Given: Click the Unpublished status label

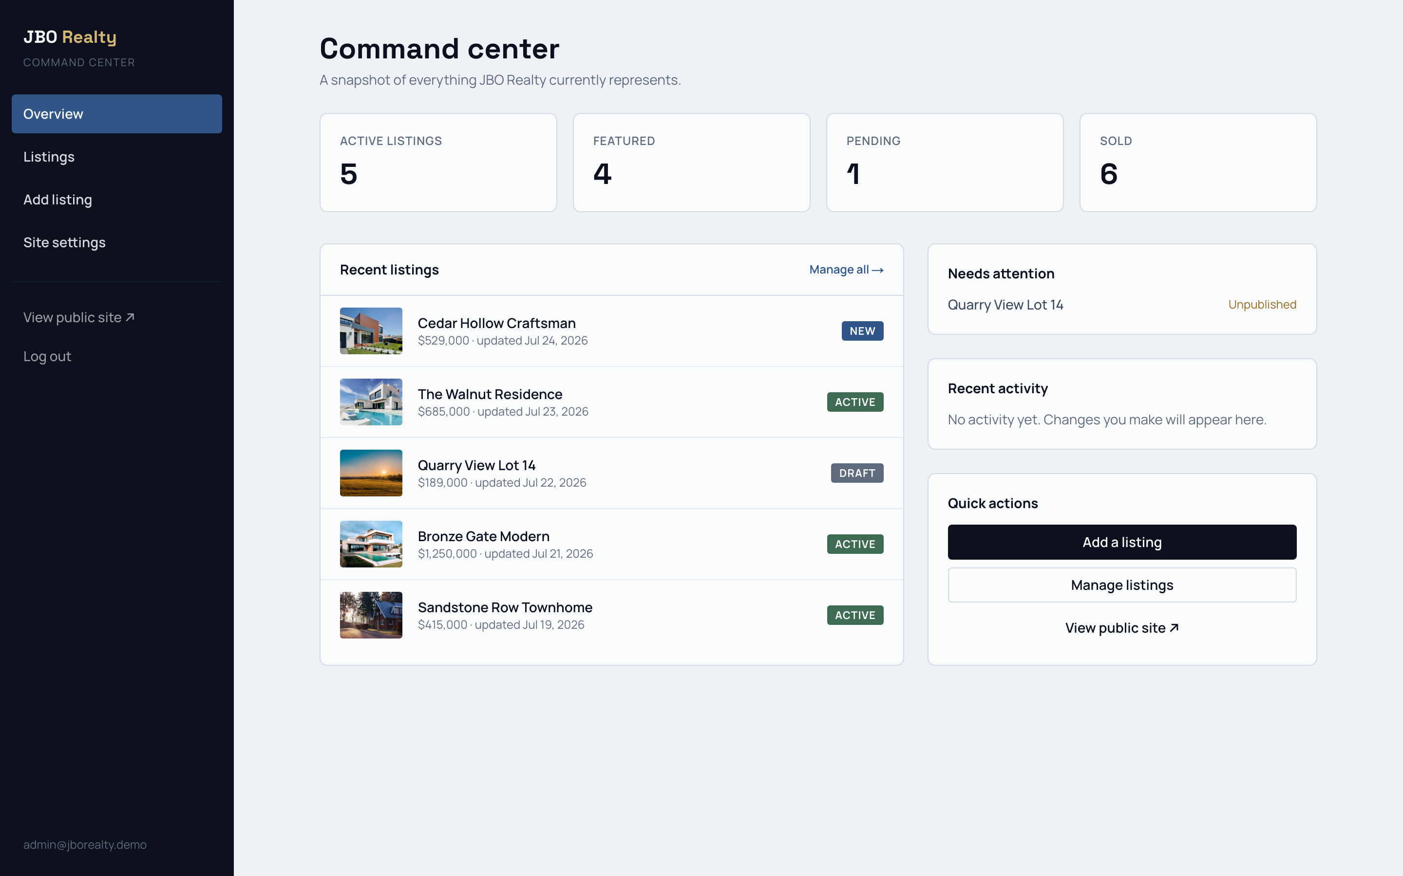Looking at the screenshot, I should (1262, 305).
